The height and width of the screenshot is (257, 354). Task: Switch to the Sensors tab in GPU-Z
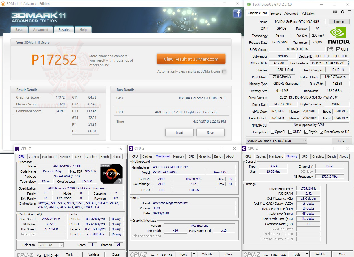point(275,13)
